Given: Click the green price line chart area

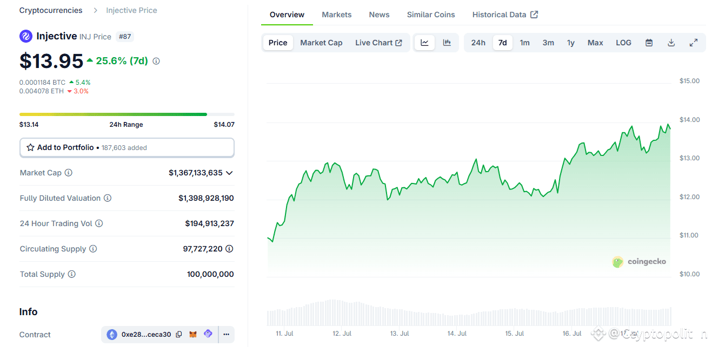Looking at the screenshot, I should [469, 200].
